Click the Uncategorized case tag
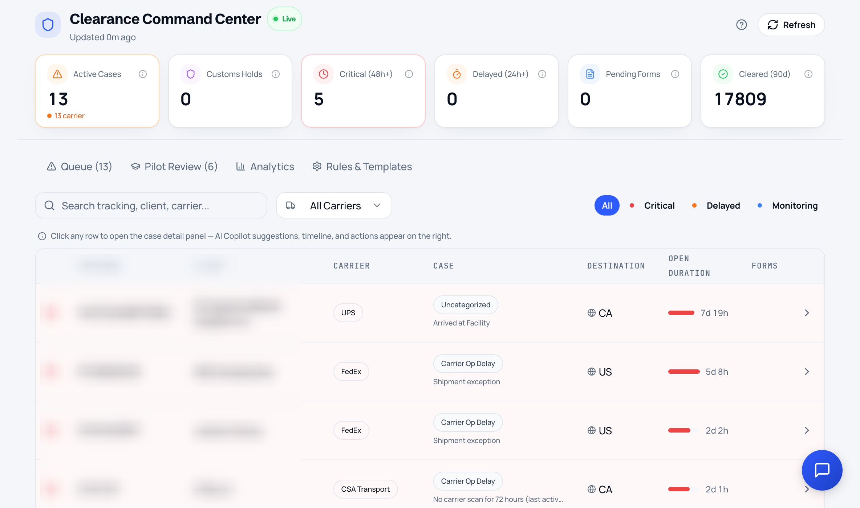This screenshot has height=508, width=860. click(466, 305)
